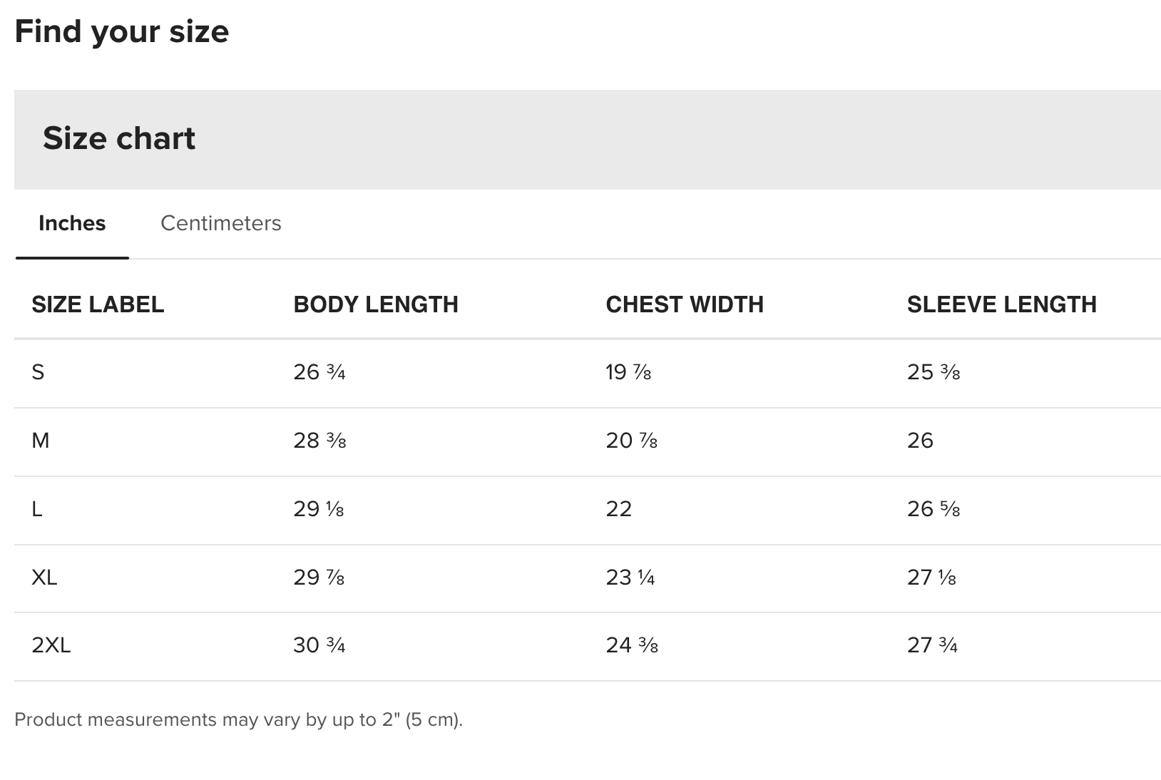Click the 26 ¾ body length value
This screenshot has width=1161, height=780.
tap(319, 372)
